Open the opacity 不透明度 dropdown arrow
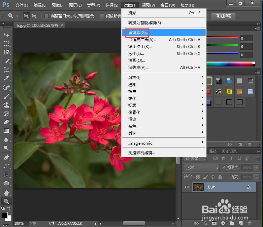Image resolution: width=263 pixels, height=227 pixels. click(x=256, y=168)
